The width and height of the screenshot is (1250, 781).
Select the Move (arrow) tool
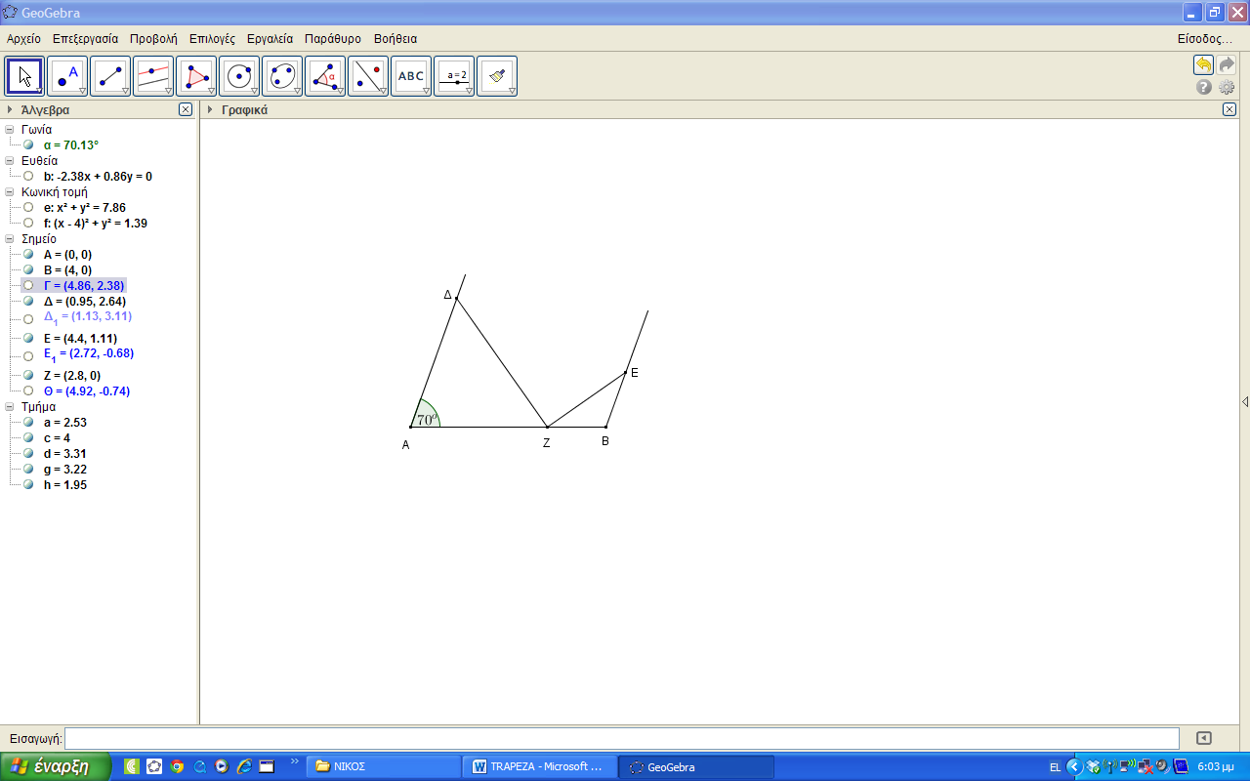[24, 76]
